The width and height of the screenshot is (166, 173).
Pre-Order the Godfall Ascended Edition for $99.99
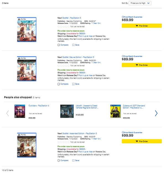pos(142,141)
